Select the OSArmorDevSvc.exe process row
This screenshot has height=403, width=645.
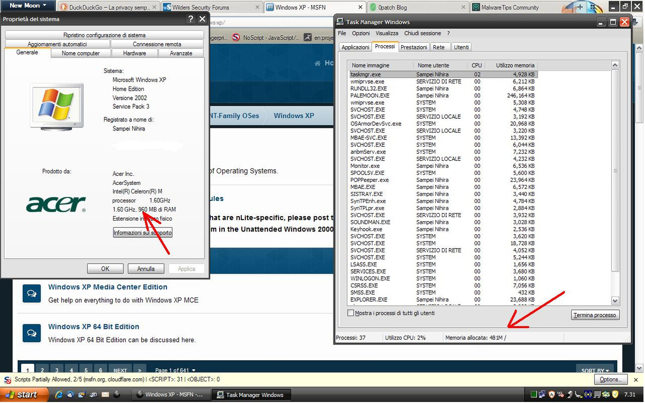click(443, 123)
